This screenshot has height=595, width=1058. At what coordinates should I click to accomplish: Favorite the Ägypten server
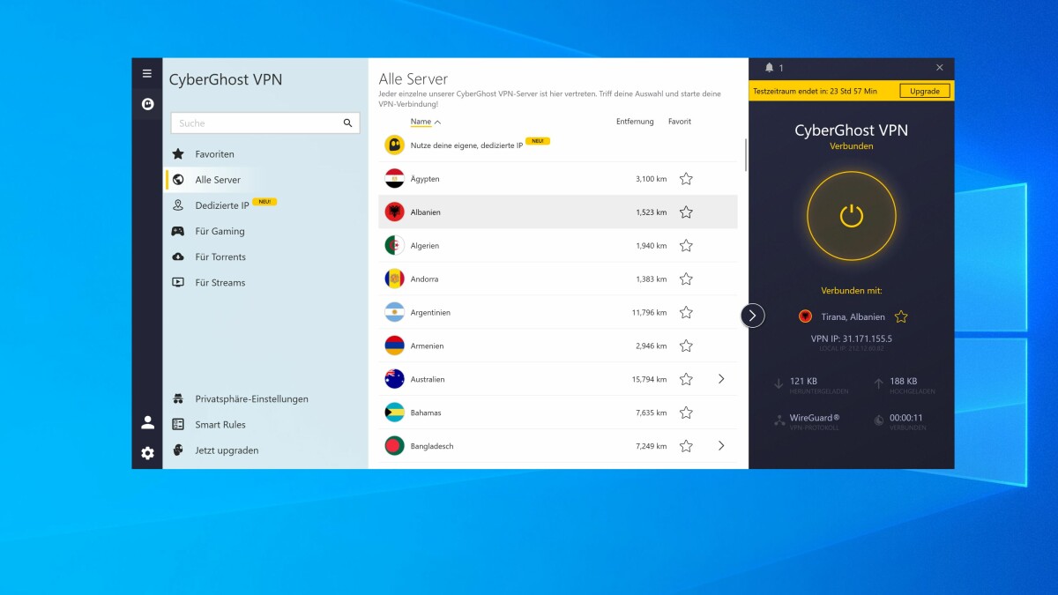pos(686,179)
